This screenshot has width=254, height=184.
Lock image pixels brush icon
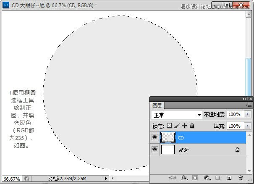pos(177,126)
